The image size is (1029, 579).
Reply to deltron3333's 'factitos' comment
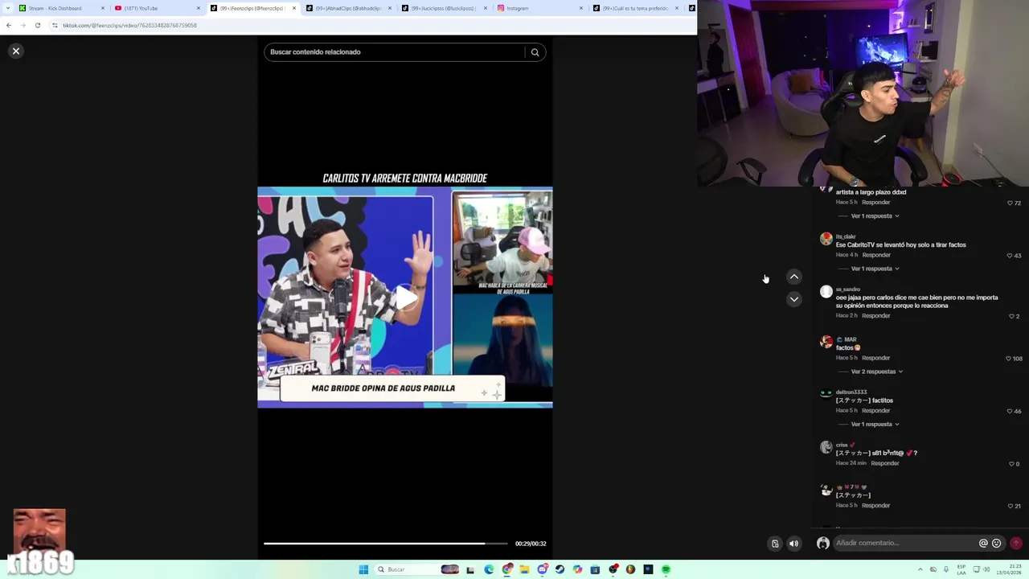point(875,410)
